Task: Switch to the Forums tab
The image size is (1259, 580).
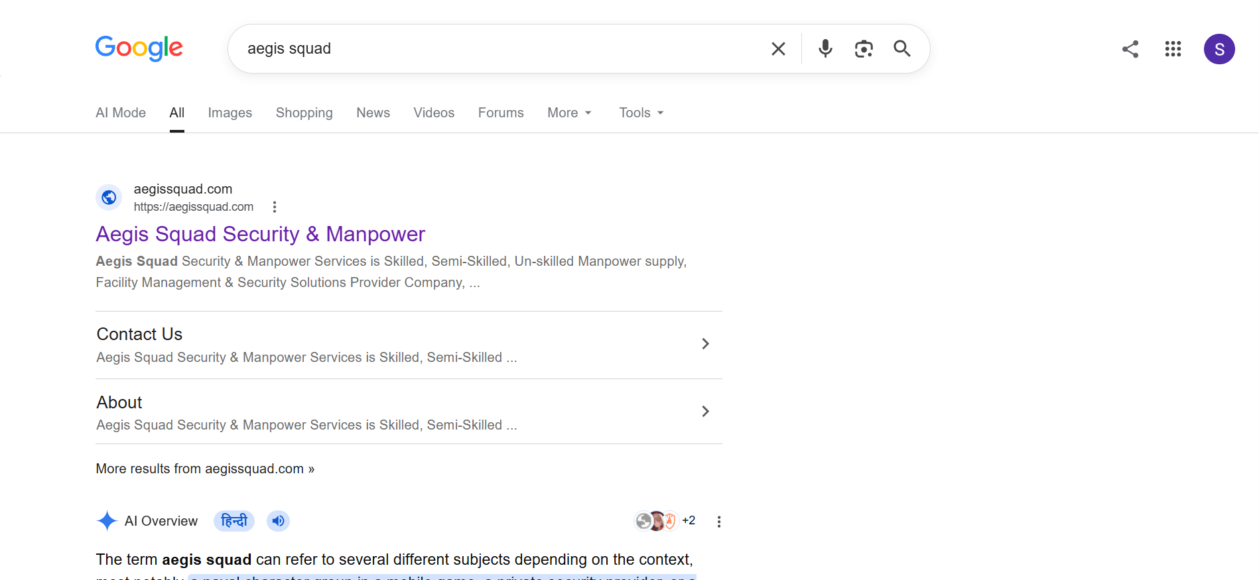Action: coord(501,113)
